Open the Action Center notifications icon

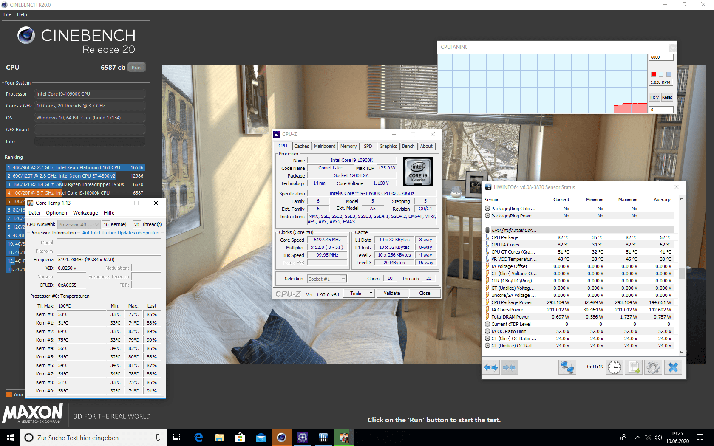(700, 438)
